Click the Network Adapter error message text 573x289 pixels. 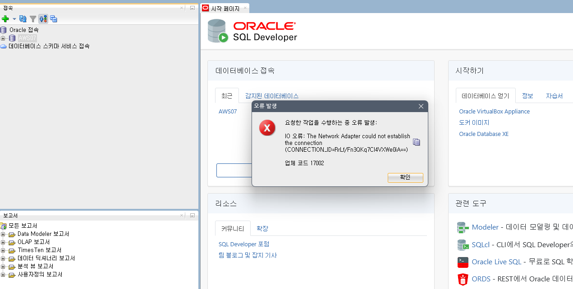coord(348,143)
